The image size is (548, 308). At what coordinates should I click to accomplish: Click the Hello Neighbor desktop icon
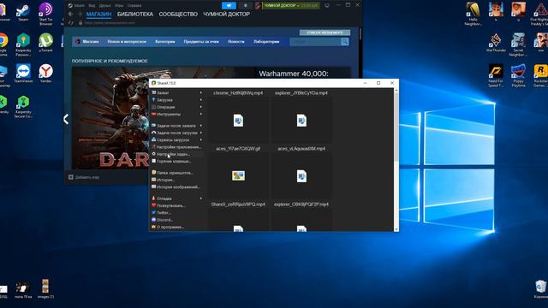click(474, 14)
